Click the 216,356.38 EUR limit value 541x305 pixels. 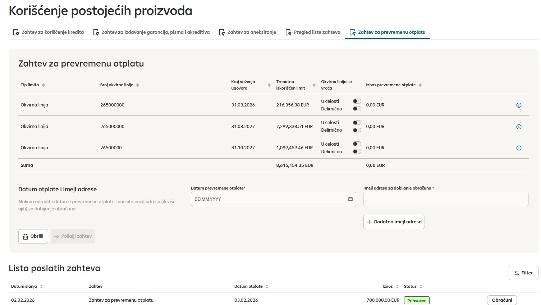pos(293,105)
